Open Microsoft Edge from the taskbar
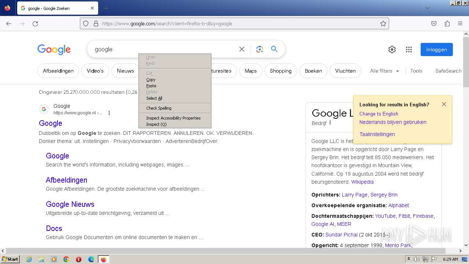Screen dimensions: 469x264 pos(91,259)
